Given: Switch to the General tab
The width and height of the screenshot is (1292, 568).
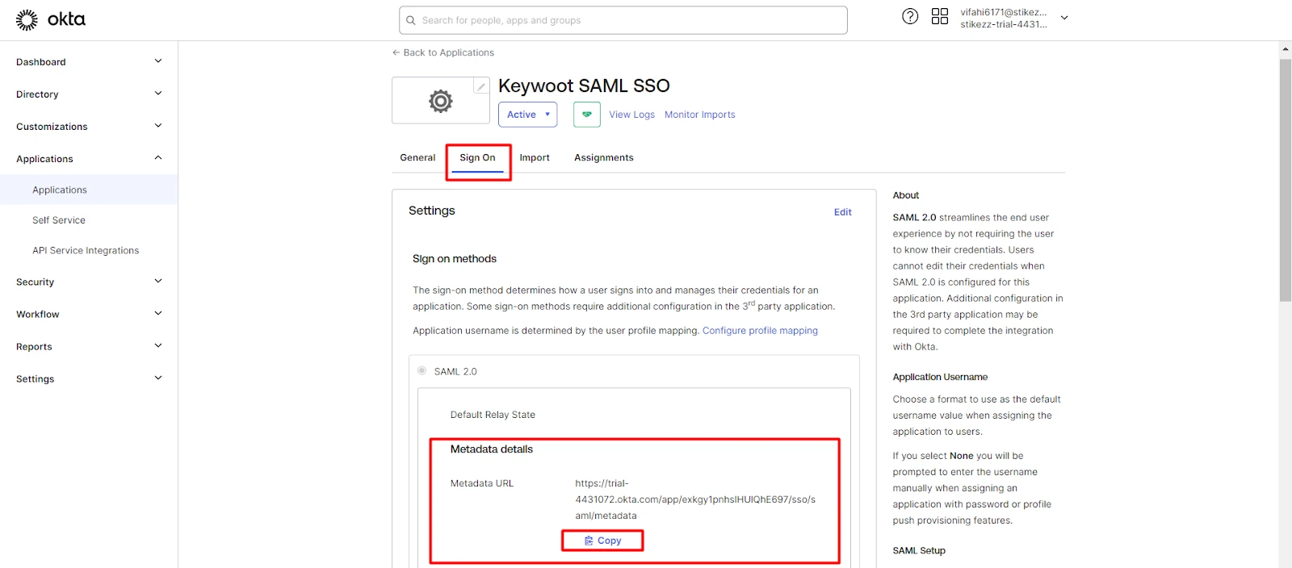Looking at the screenshot, I should [417, 157].
